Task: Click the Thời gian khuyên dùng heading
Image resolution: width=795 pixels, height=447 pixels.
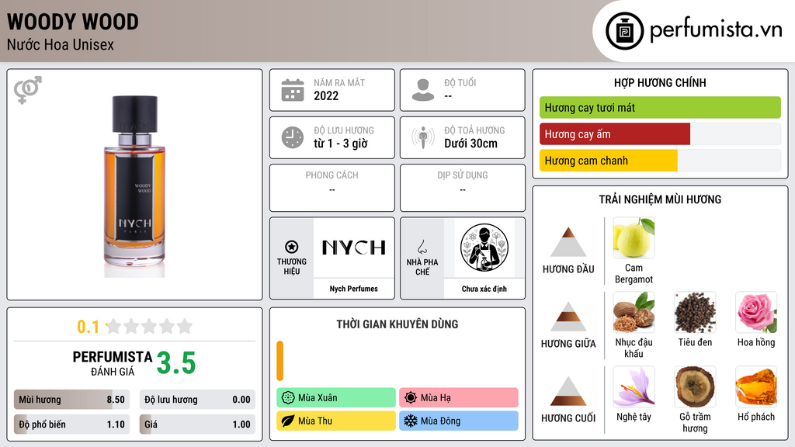Action: (x=397, y=324)
